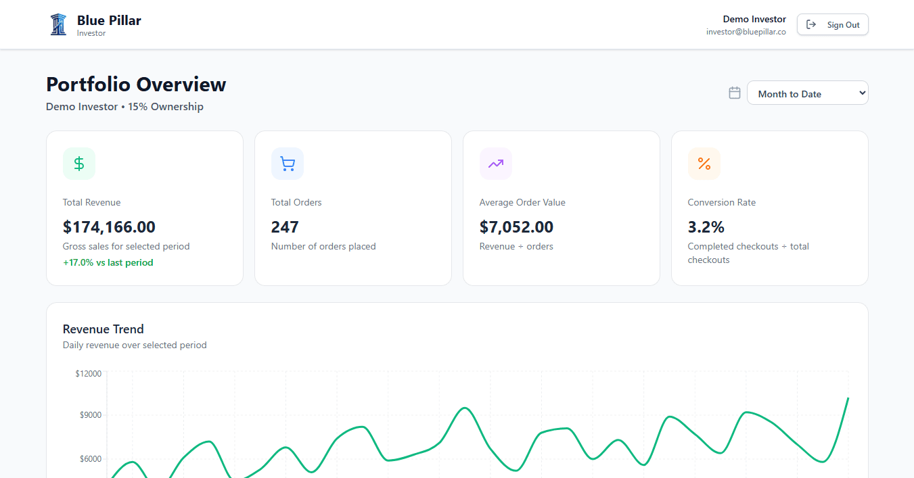Click the Portfolio Overview heading

click(x=135, y=84)
